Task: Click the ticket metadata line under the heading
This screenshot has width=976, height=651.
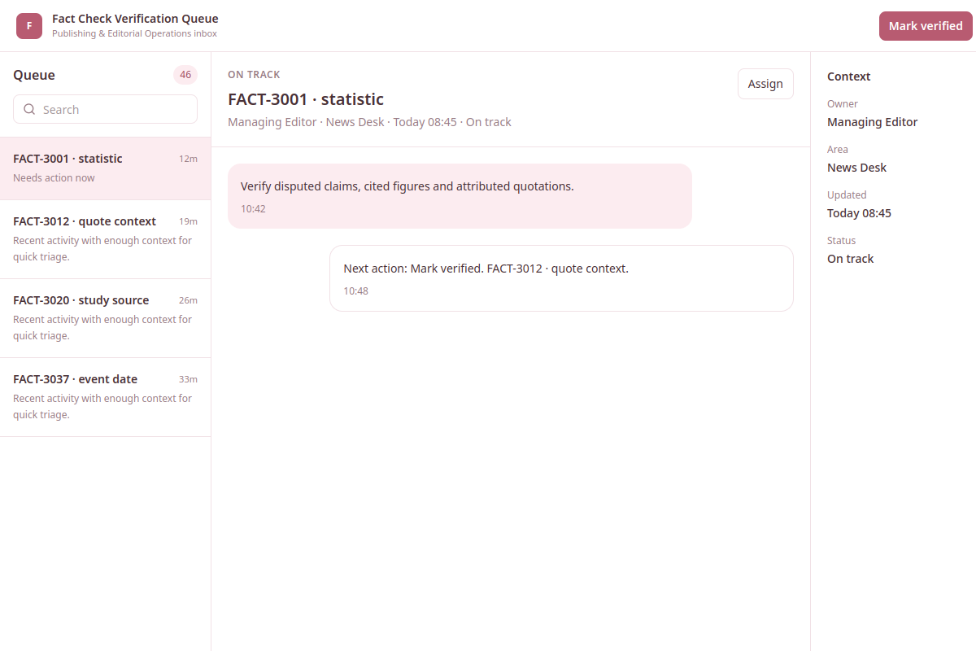Action: (369, 122)
